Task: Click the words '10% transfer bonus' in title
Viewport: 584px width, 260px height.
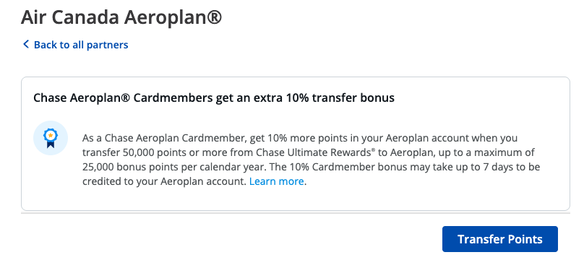Action: click(x=340, y=98)
